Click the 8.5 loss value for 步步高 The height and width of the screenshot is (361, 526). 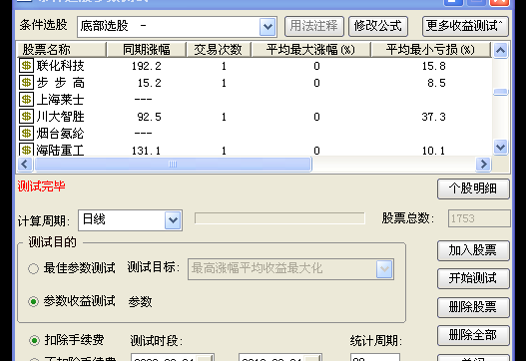tap(436, 83)
